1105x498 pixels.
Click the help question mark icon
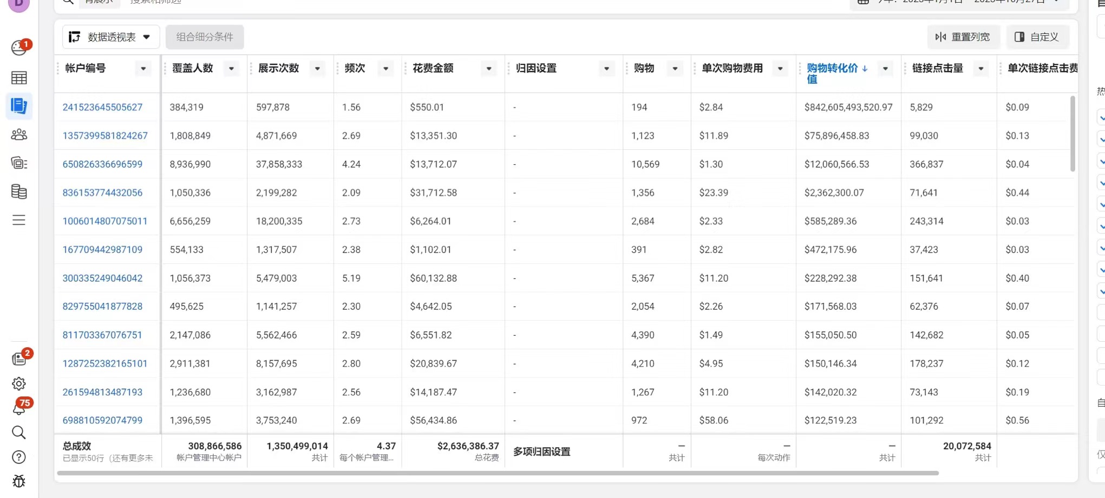tap(19, 457)
